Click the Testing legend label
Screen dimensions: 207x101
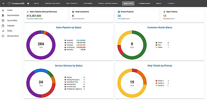[x=69, y=77]
